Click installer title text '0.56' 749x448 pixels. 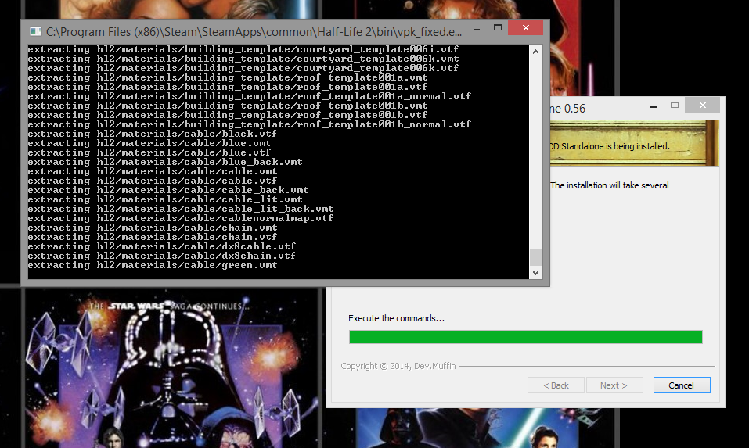574,109
